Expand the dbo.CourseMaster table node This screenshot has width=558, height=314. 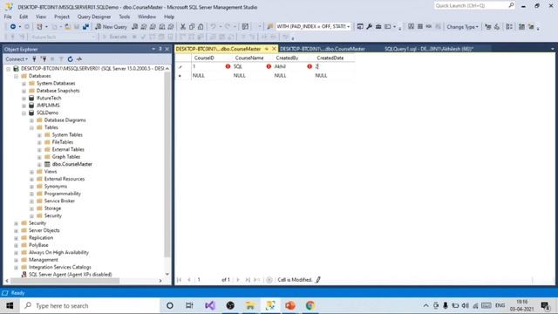click(39, 165)
